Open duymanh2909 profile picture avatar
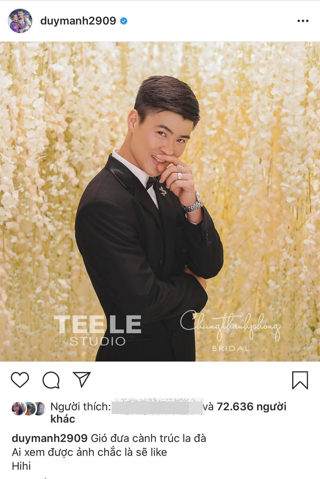320x479 pixels. tap(20, 21)
